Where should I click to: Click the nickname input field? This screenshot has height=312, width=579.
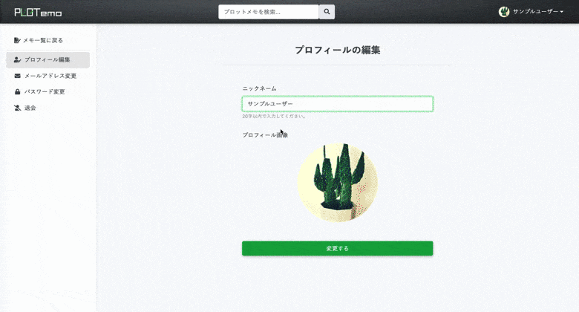[338, 104]
